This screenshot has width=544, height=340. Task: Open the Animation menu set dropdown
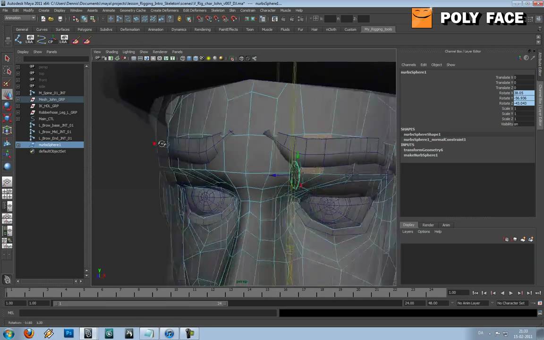click(19, 18)
